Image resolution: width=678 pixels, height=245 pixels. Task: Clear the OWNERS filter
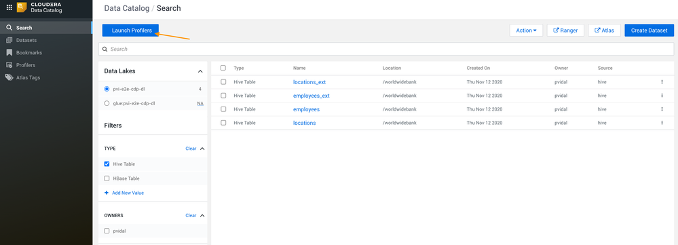191,215
